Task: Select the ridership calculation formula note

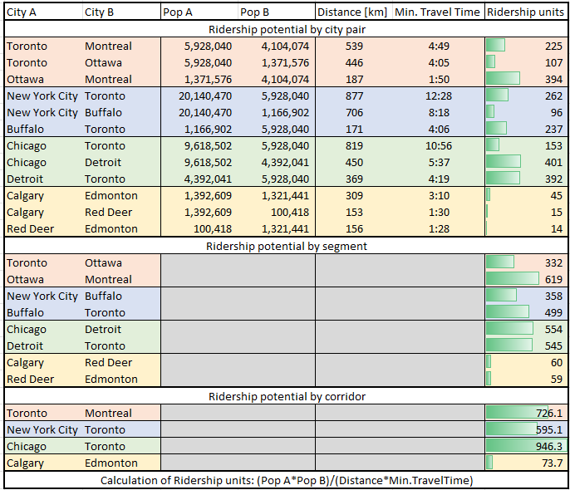Action: pos(286,480)
